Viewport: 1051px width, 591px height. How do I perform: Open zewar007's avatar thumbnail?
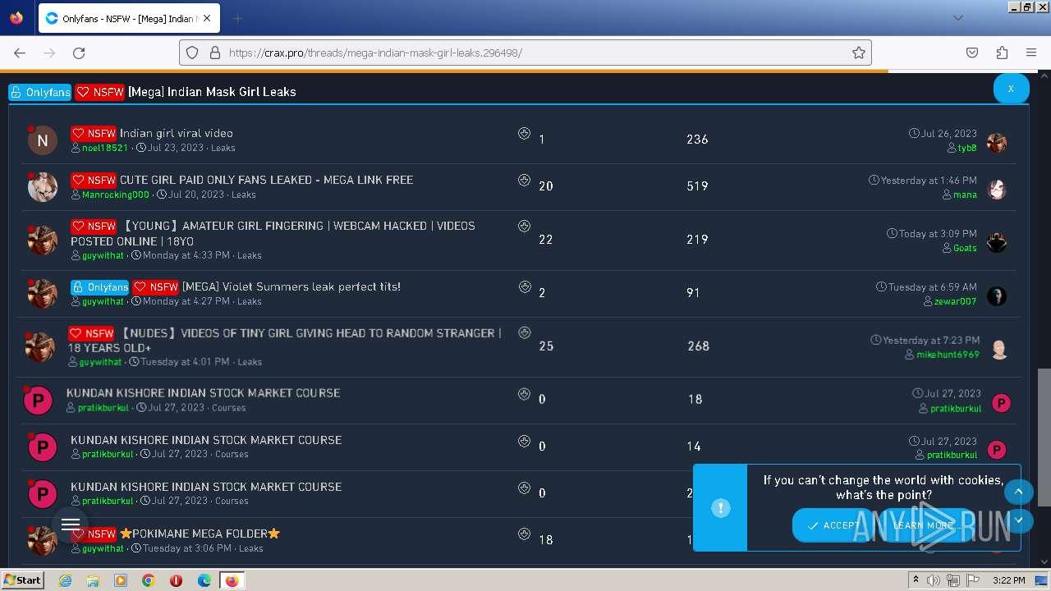997,296
